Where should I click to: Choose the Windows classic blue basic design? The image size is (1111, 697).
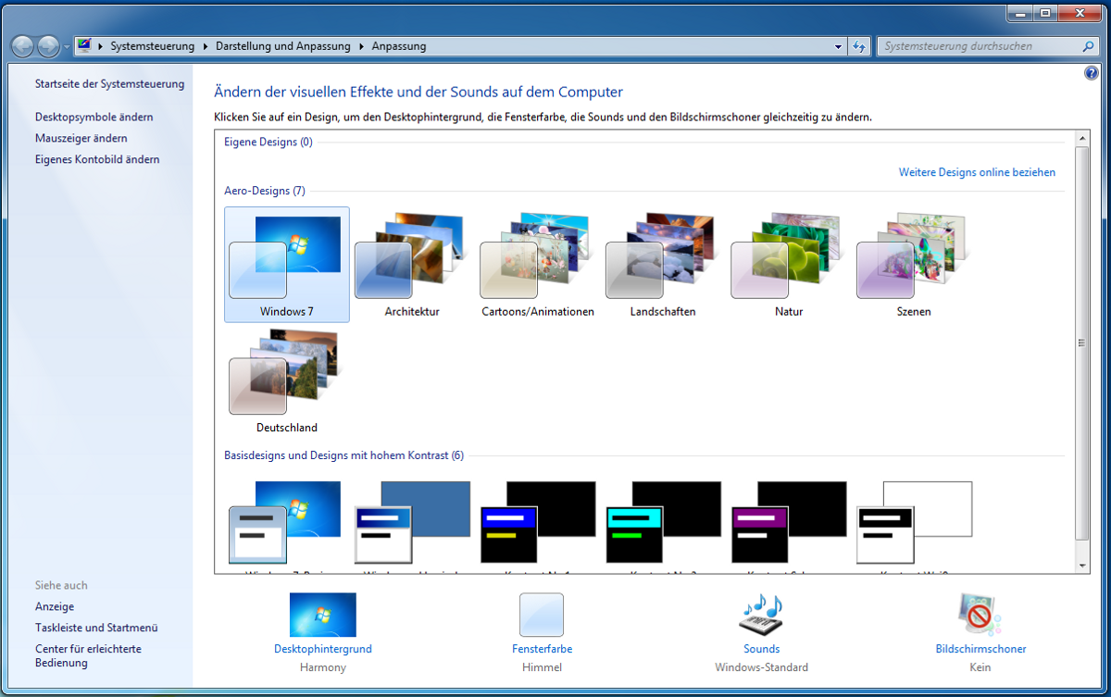pos(412,522)
